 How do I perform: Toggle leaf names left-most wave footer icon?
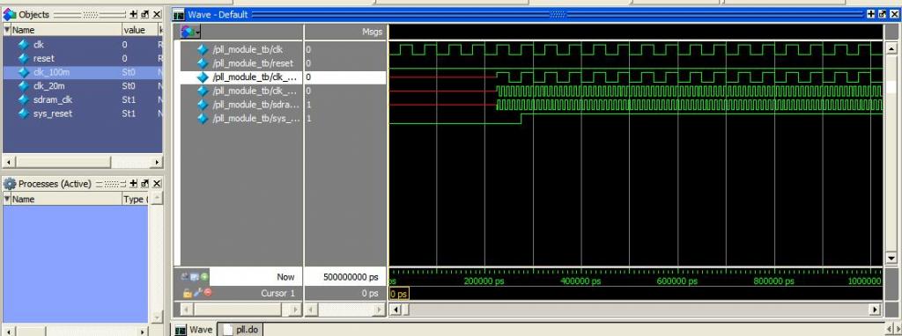tap(185, 277)
